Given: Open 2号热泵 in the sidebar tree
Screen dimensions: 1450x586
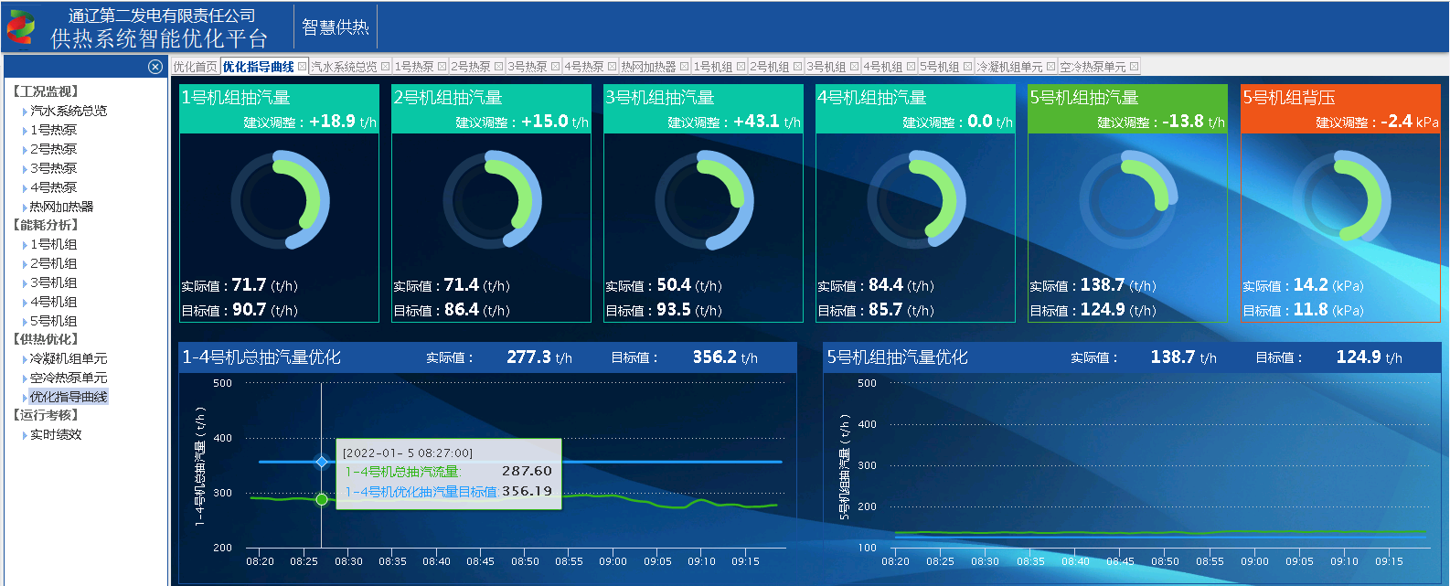Looking at the screenshot, I should pos(53,149).
